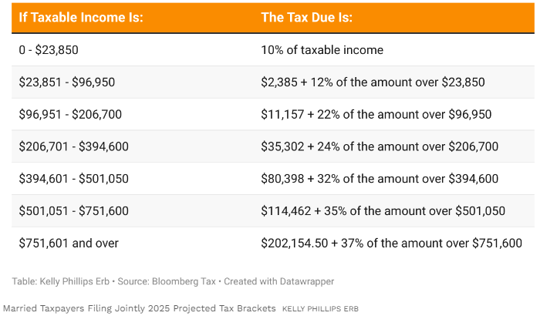Select '10% of taxable income' cell

pos(322,50)
